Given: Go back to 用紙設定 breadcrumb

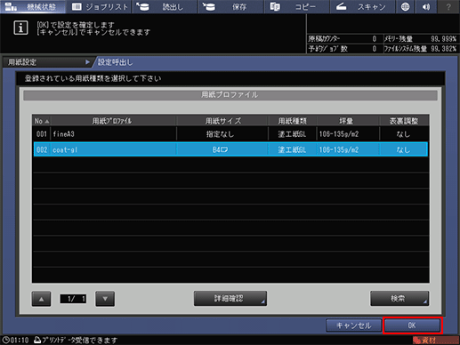Looking at the screenshot, I should click(x=47, y=62).
